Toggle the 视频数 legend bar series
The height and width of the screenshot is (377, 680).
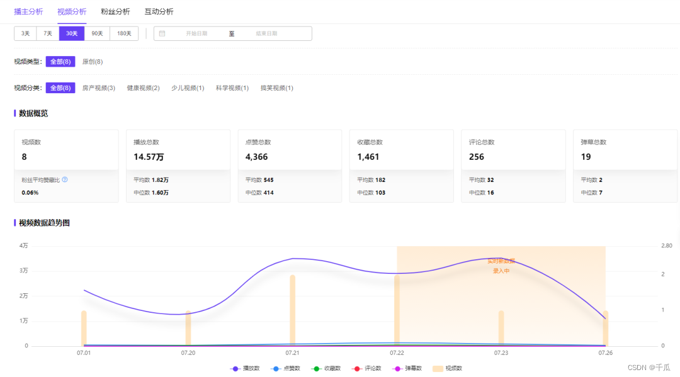(448, 368)
